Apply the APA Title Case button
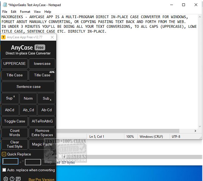Screen dimensions: 203x181 coord(42,75)
